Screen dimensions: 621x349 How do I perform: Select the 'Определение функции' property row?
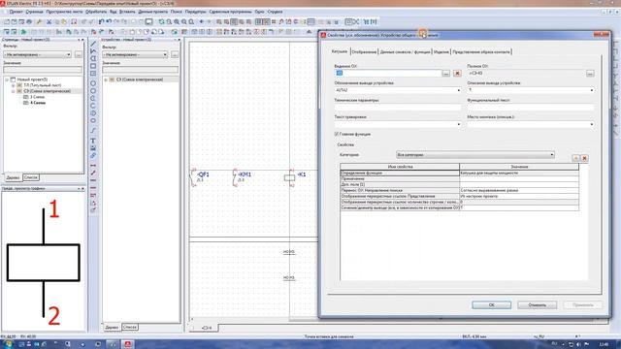pos(459,173)
